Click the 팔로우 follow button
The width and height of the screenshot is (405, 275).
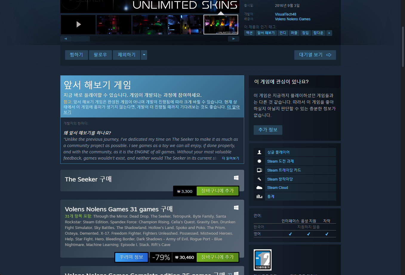click(100, 55)
